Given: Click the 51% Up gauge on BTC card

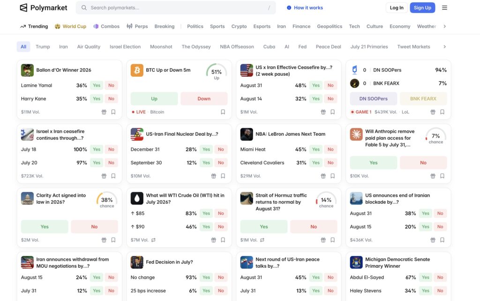Looking at the screenshot, I should pos(217,72).
